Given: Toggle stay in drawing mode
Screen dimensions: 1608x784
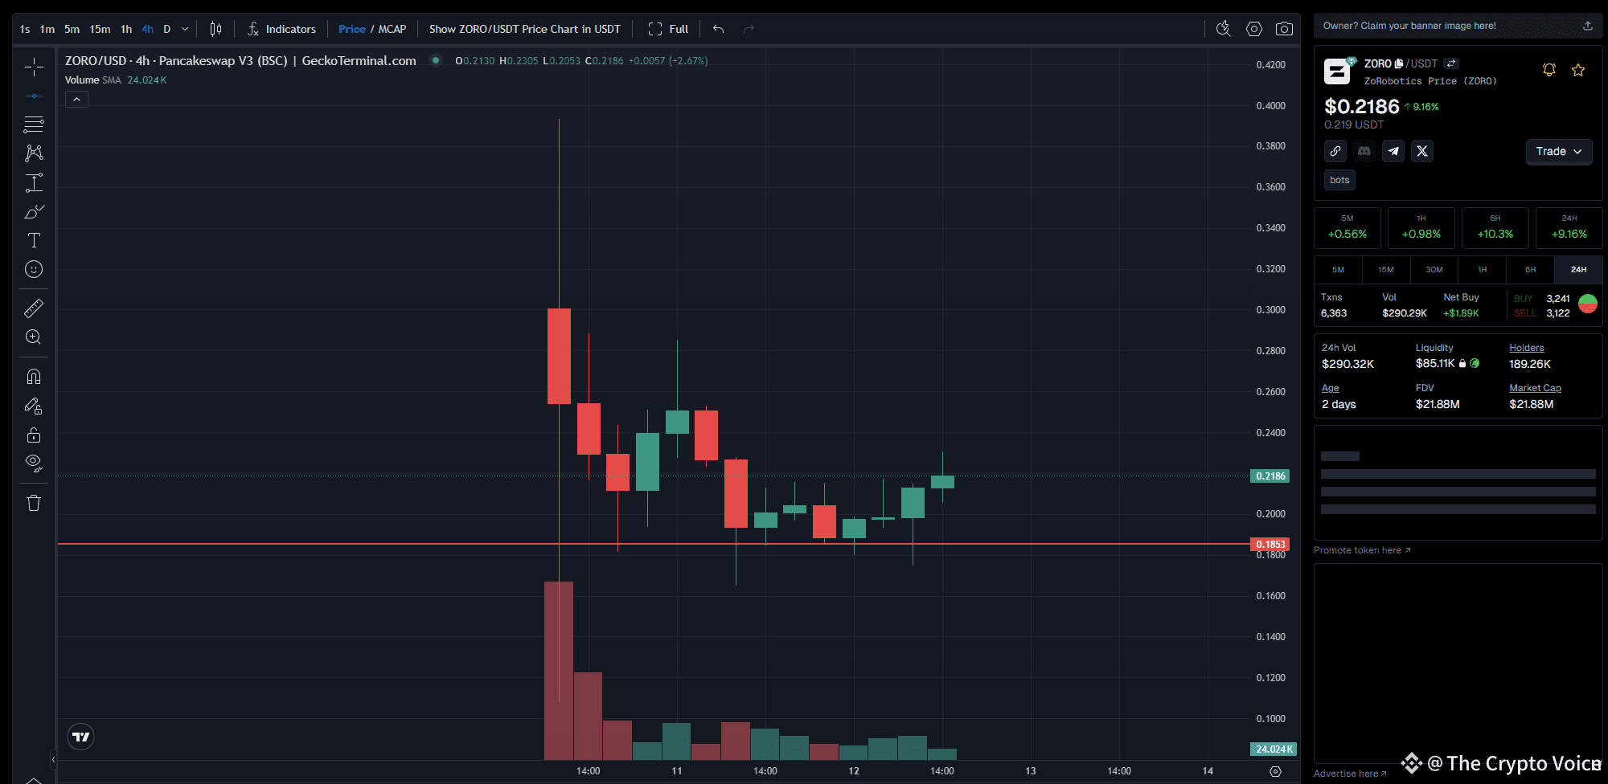Looking at the screenshot, I should 34,406.
